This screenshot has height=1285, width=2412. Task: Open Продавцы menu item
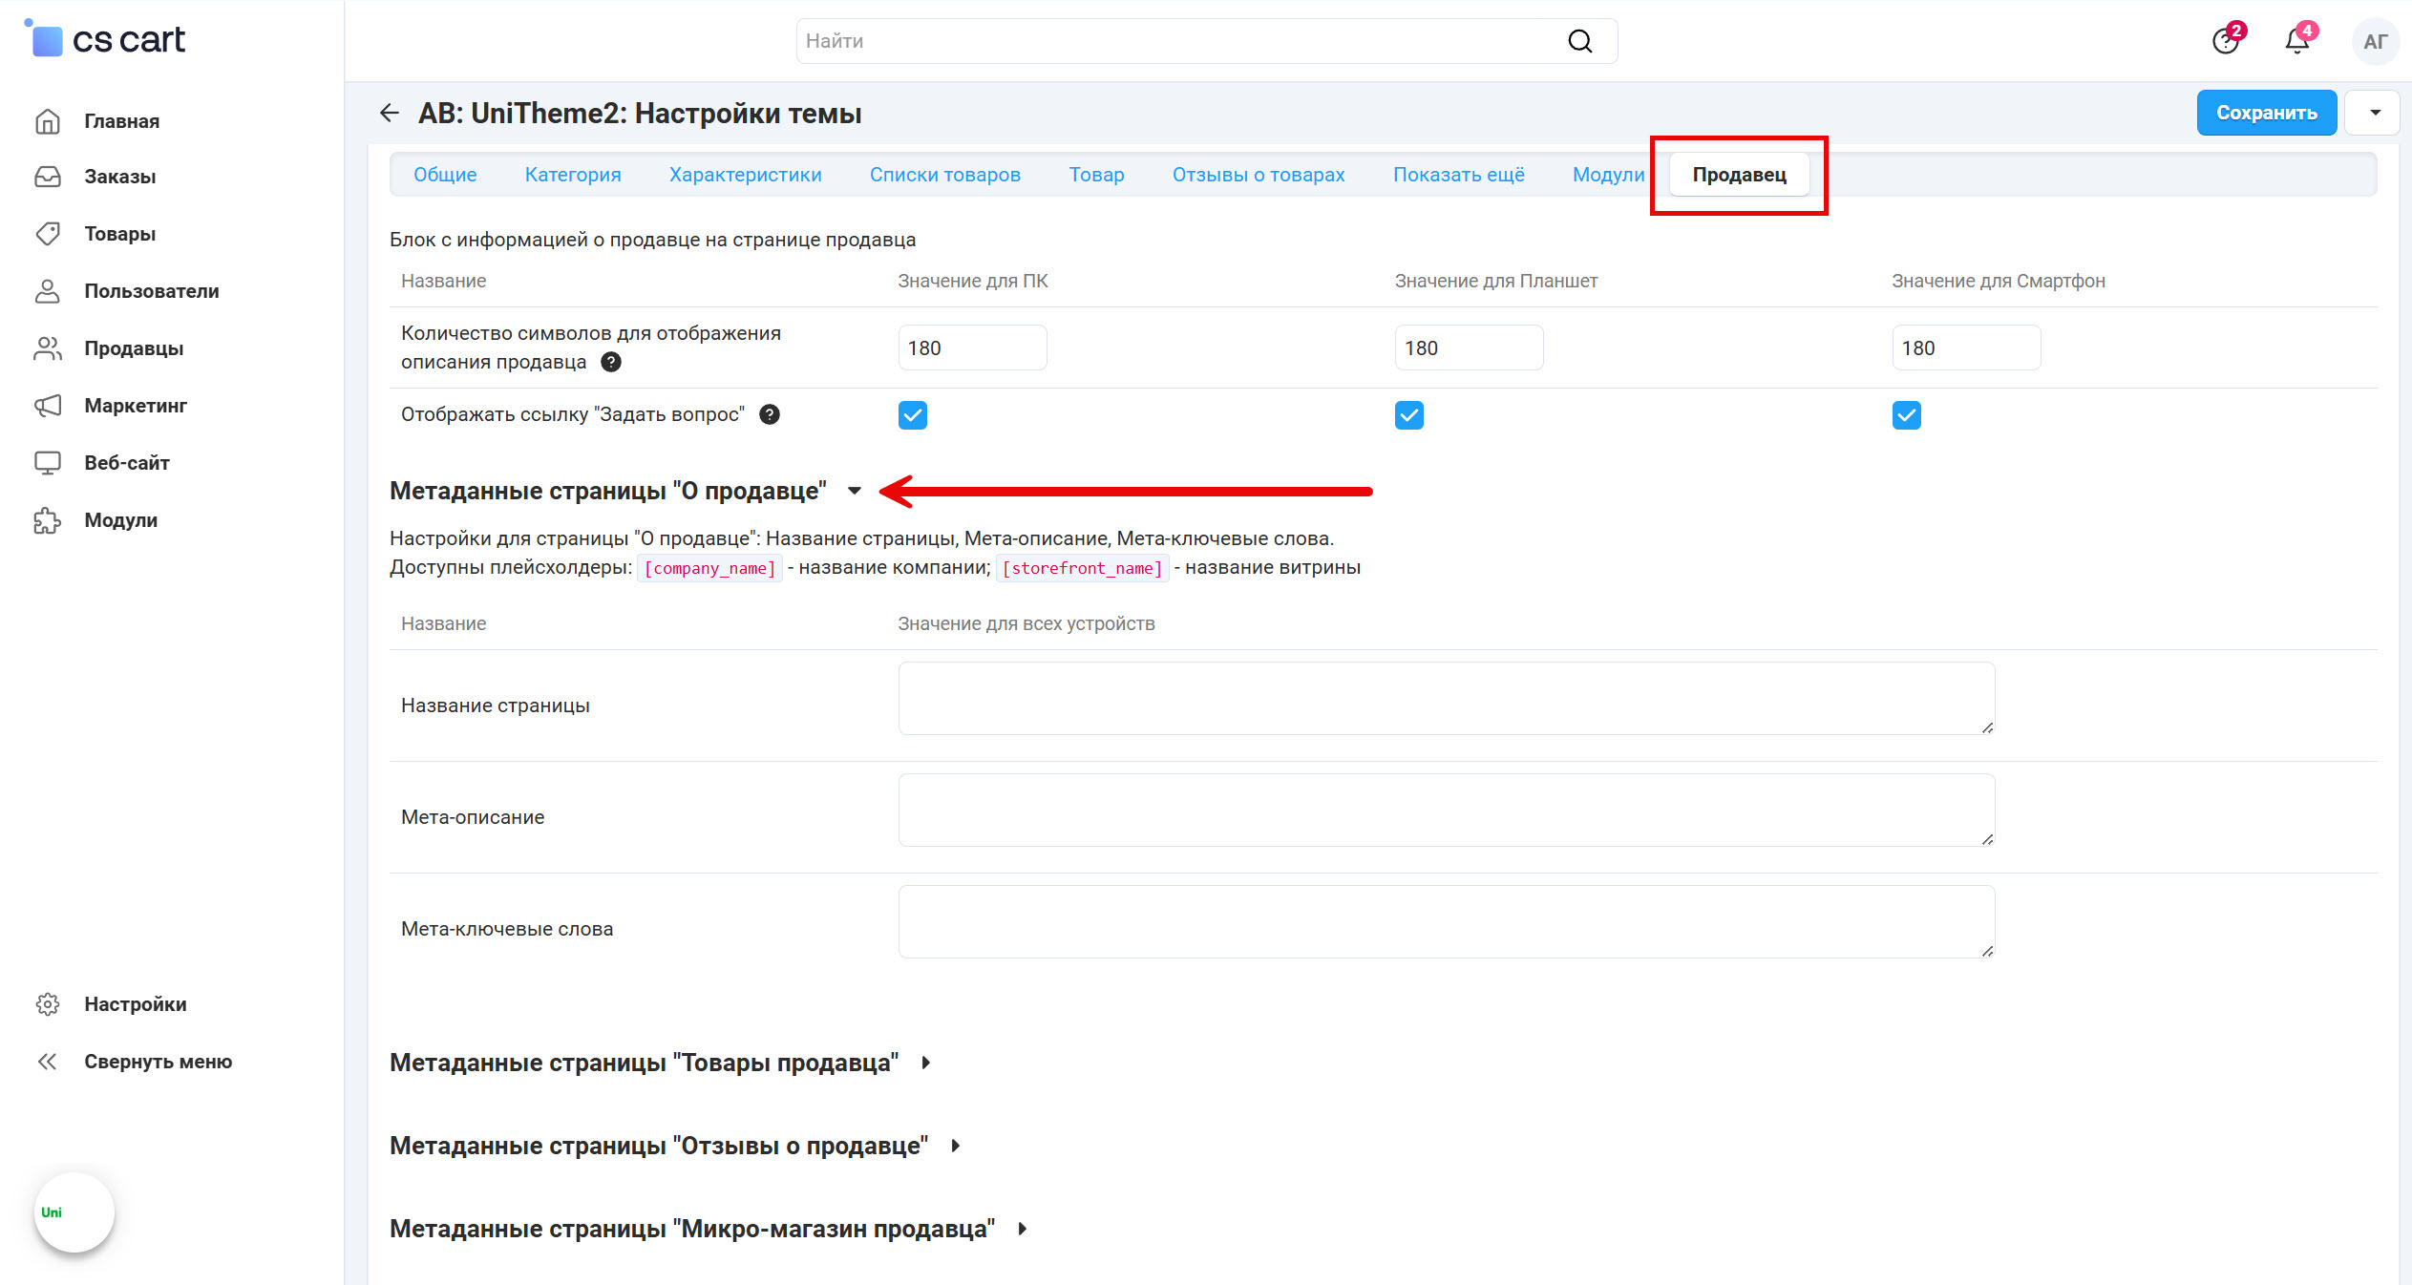click(134, 348)
